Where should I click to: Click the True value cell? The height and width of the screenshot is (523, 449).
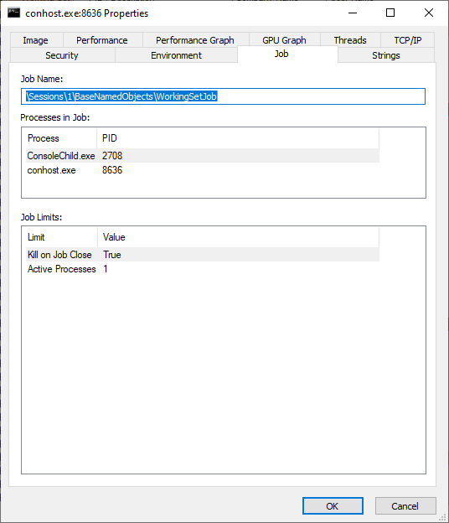[x=112, y=255]
